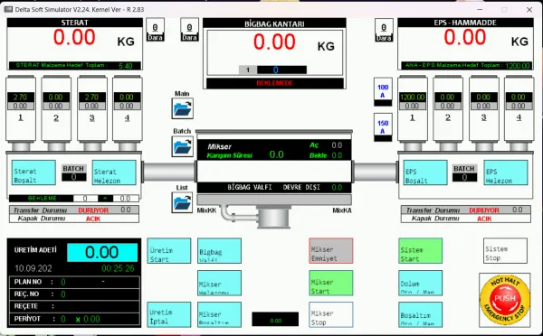The height and width of the screenshot is (336, 543).
Task: Click the EPS-HAMMADDE Dara tare icon
Action: (384, 30)
